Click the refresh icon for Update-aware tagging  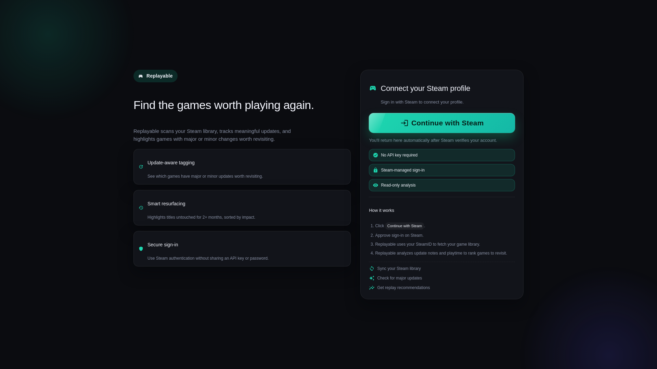(141, 167)
